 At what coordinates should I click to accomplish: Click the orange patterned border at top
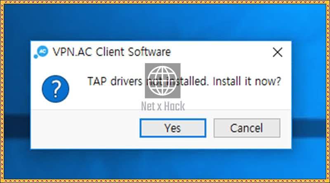click(165, 2)
